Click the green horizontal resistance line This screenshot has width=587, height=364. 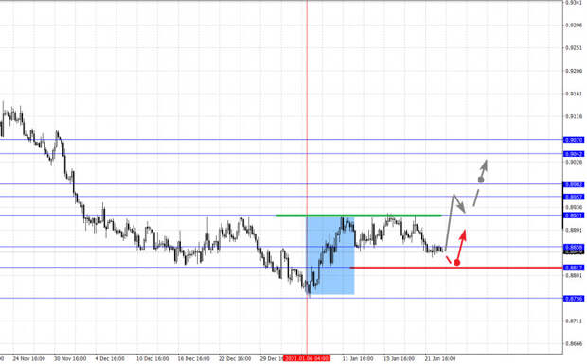(x=359, y=215)
